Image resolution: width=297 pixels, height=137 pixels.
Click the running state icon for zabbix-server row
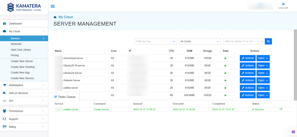coord(226,88)
